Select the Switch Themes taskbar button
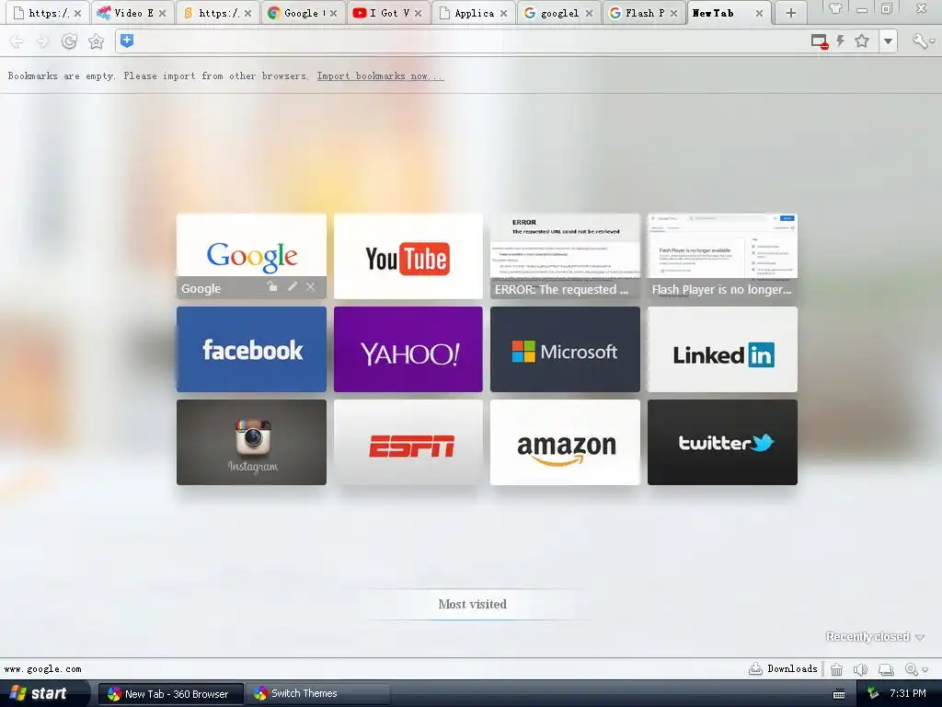Image resolution: width=942 pixels, height=707 pixels. coord(319,694)
